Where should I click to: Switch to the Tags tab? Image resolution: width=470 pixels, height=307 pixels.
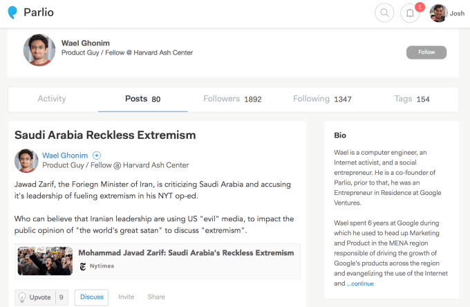click(x=412, y=99)
